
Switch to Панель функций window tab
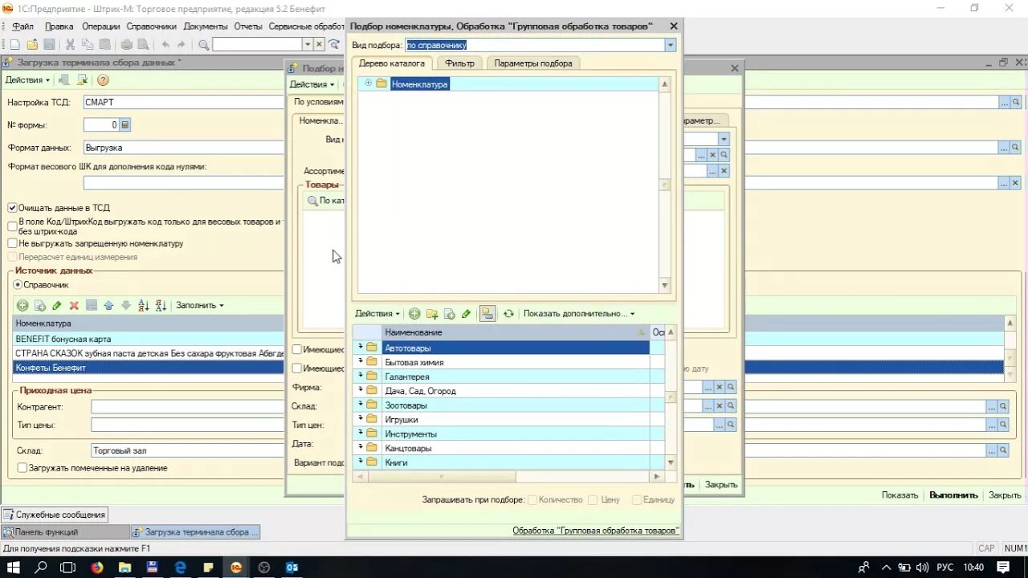(x=65, y=531)
